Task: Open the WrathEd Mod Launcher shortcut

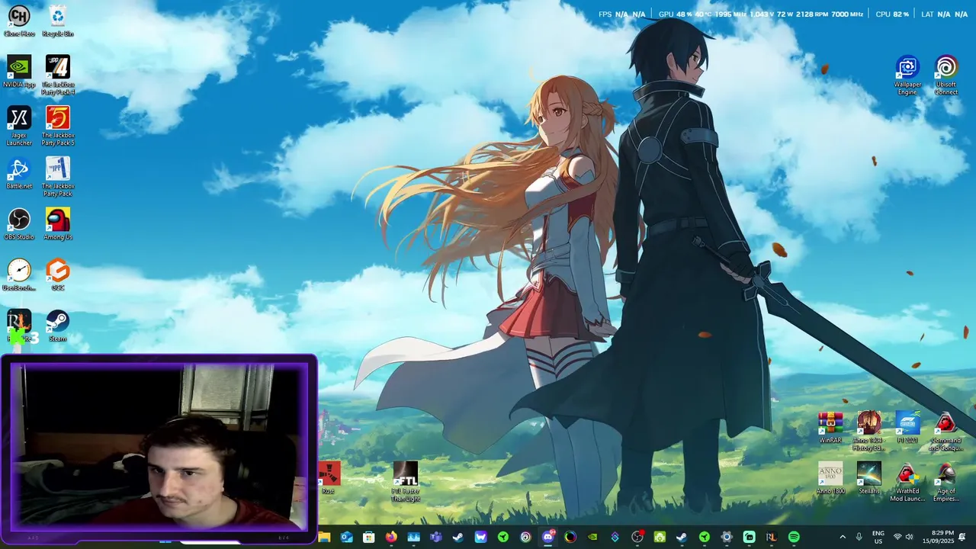Action: click(907, 482)
